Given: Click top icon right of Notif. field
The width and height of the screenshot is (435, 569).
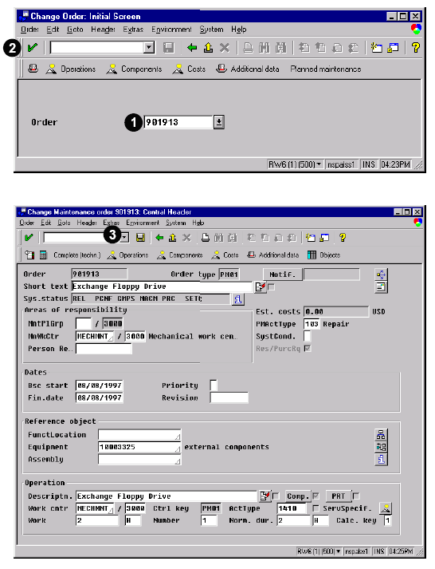Looking at the screenshot, I should click(381, 275).
